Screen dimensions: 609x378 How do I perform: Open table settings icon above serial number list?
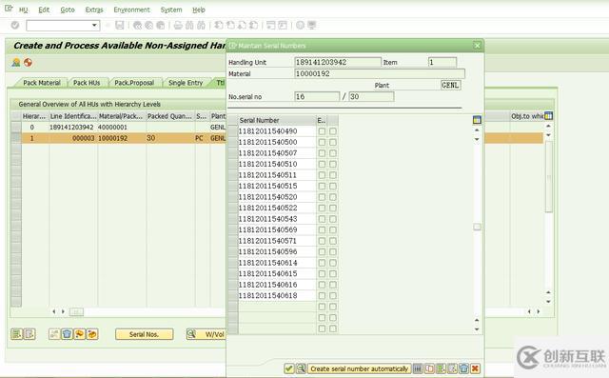(477, 120)
